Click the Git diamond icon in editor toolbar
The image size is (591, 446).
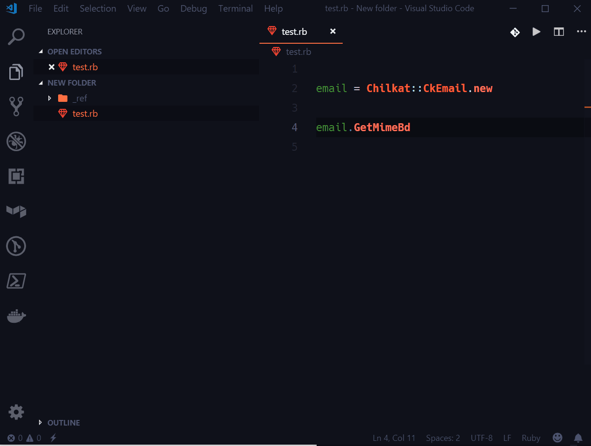tap(515, 32)
